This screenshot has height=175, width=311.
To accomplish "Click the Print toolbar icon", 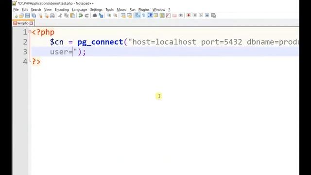I will point(52,16).
